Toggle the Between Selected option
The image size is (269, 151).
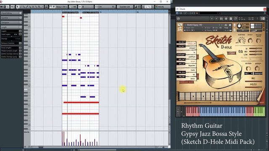(20, 43)
